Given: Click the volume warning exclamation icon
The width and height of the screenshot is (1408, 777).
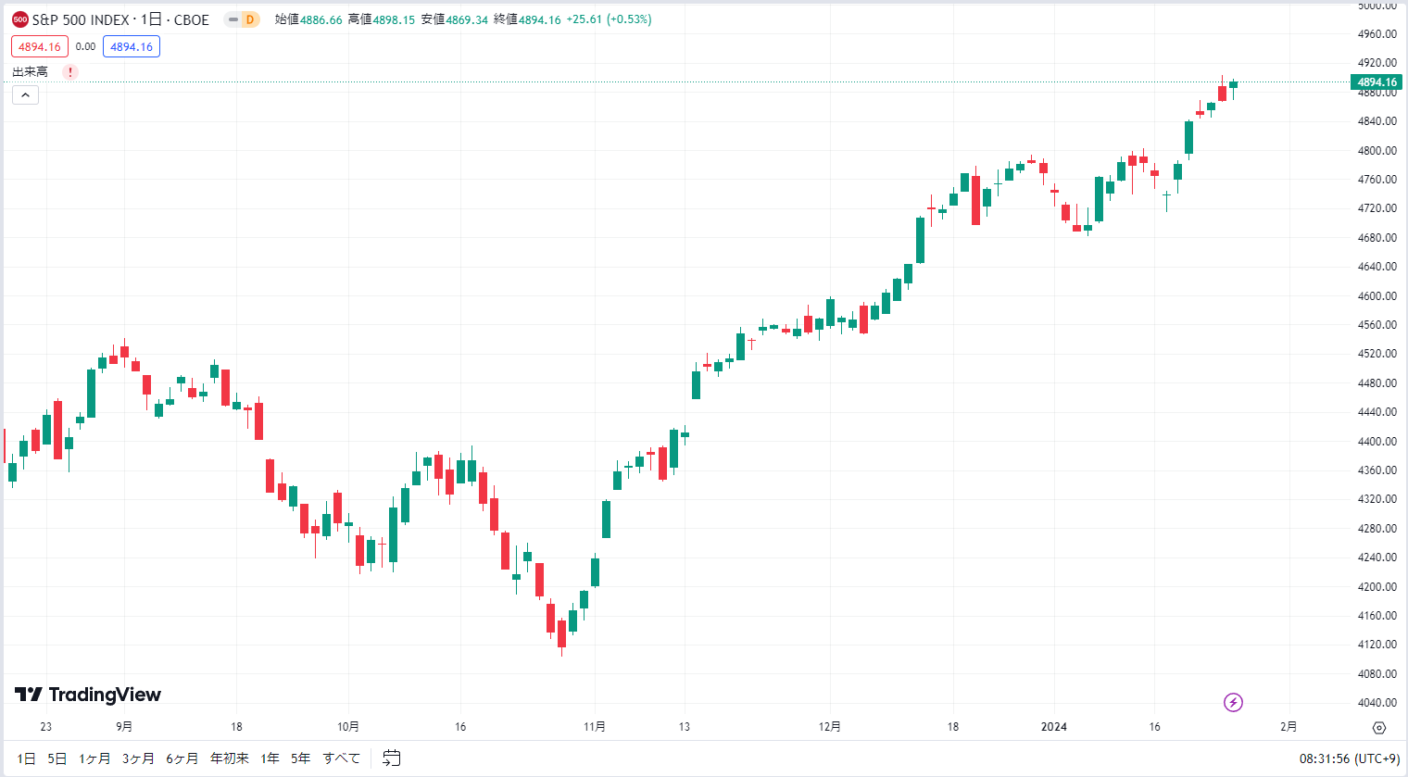Looking at the screenshot, I should click(70, 72).
